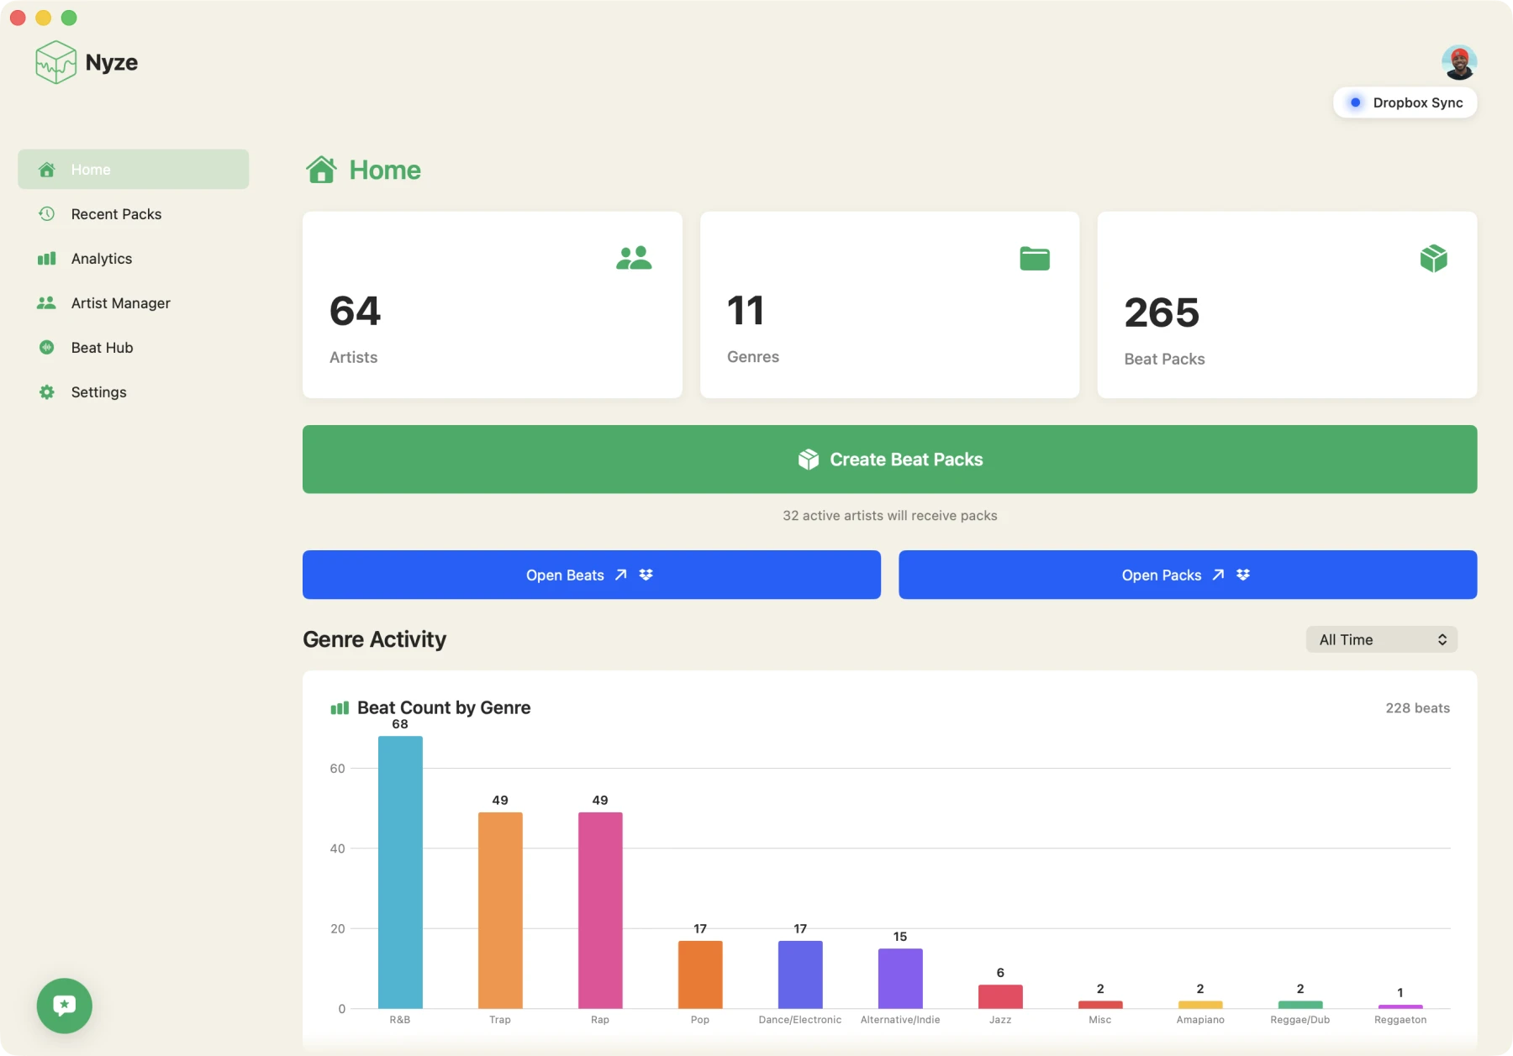The width and height of the screenshot is (1513, 1056).
Task: Click the Home house icon in sidebar
Action: pos(47,170)
